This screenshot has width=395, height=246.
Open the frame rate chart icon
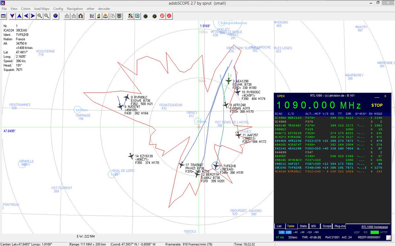tap(92, 15)
